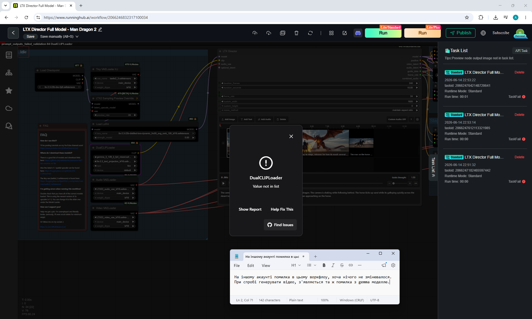Click the fit-width arrows icon in timeline
Viewport: 532px width, 319px height.
416,183
